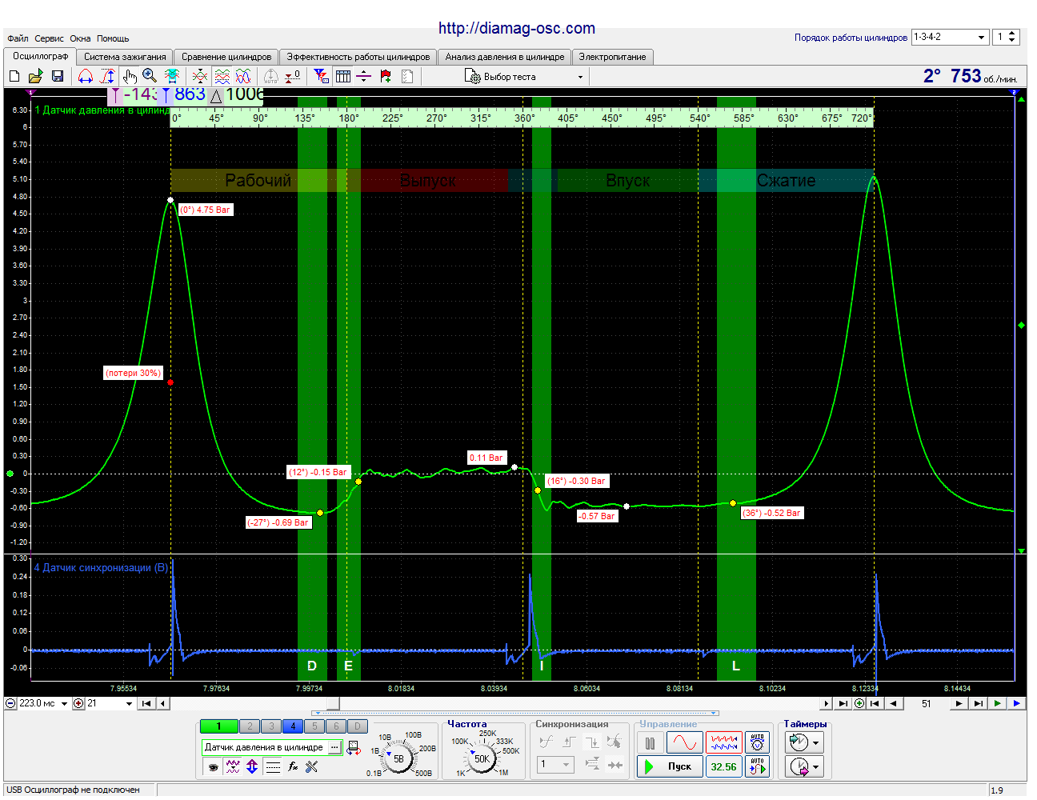Add a red flag bookmark

tap(386, 76)
